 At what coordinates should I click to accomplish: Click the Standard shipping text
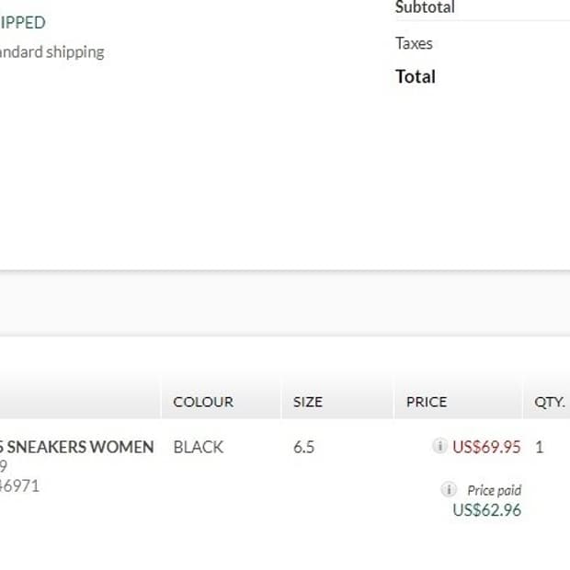(x=52, y=52)
